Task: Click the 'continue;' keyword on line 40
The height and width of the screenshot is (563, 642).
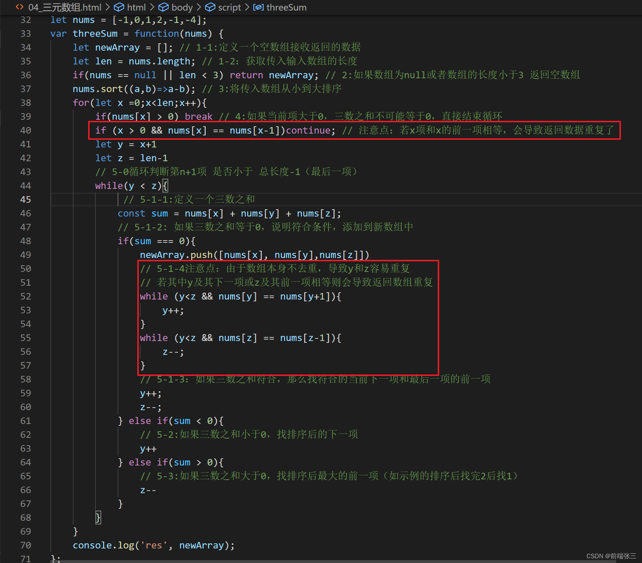Action: (311, 130)
